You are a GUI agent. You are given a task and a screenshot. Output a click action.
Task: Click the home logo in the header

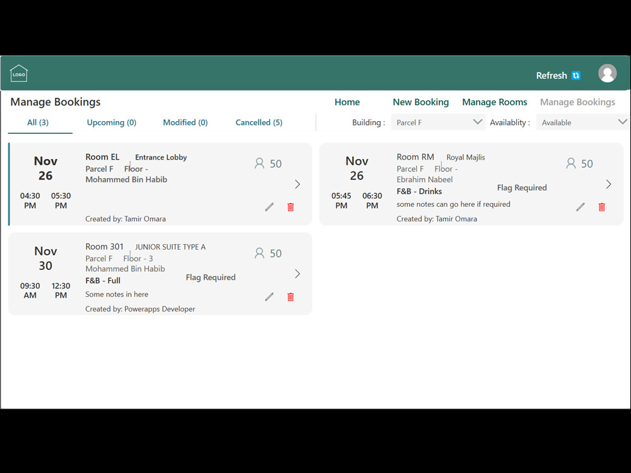19,73
